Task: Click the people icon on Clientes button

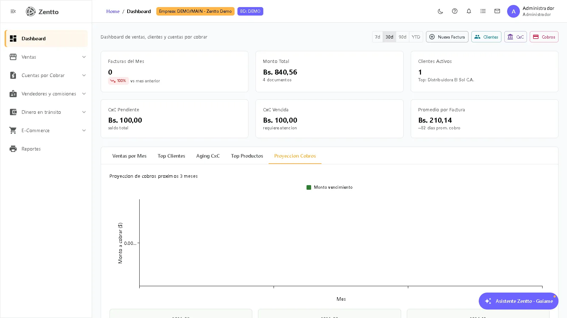Action: 477,37
